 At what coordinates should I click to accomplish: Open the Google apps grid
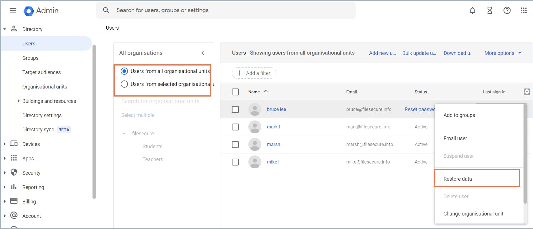[524, 11]
